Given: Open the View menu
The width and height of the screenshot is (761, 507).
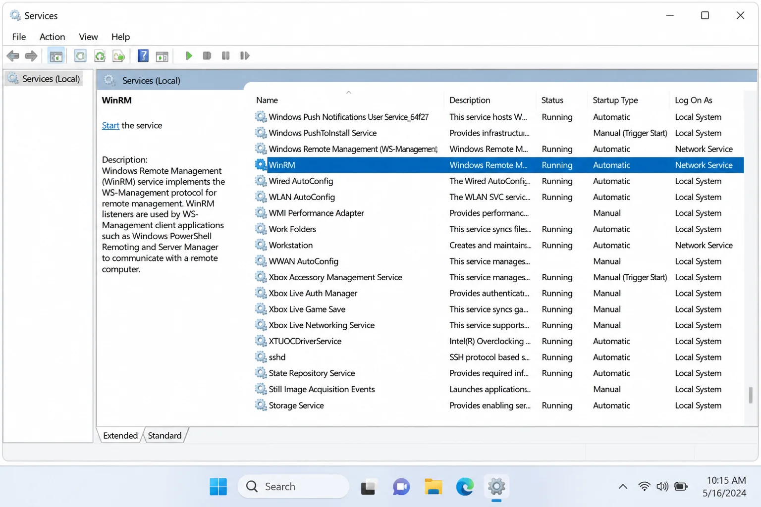Looking at the screenshot, I should [88, 37].
